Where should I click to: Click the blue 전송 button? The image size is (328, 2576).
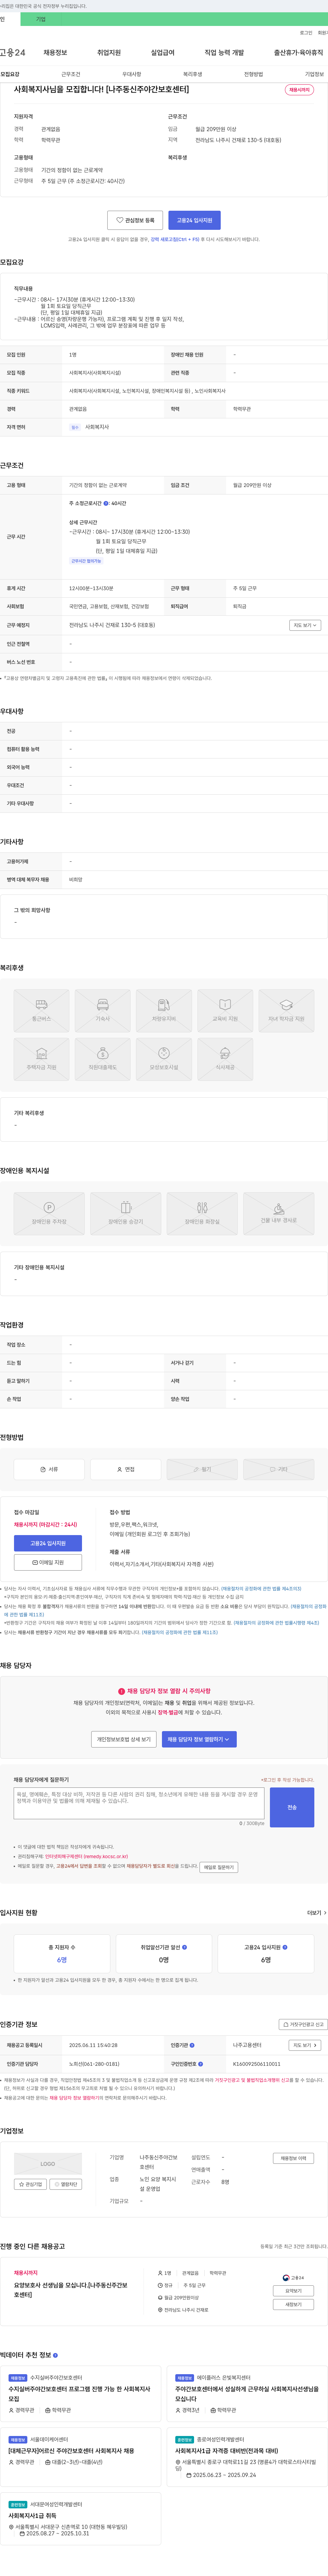click(x=292, y=1807)
